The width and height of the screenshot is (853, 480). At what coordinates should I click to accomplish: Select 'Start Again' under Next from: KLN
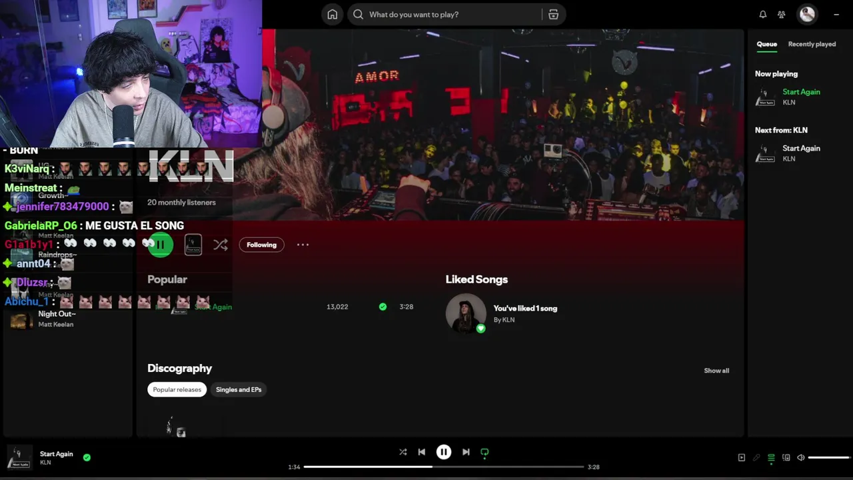pos(801,149)
